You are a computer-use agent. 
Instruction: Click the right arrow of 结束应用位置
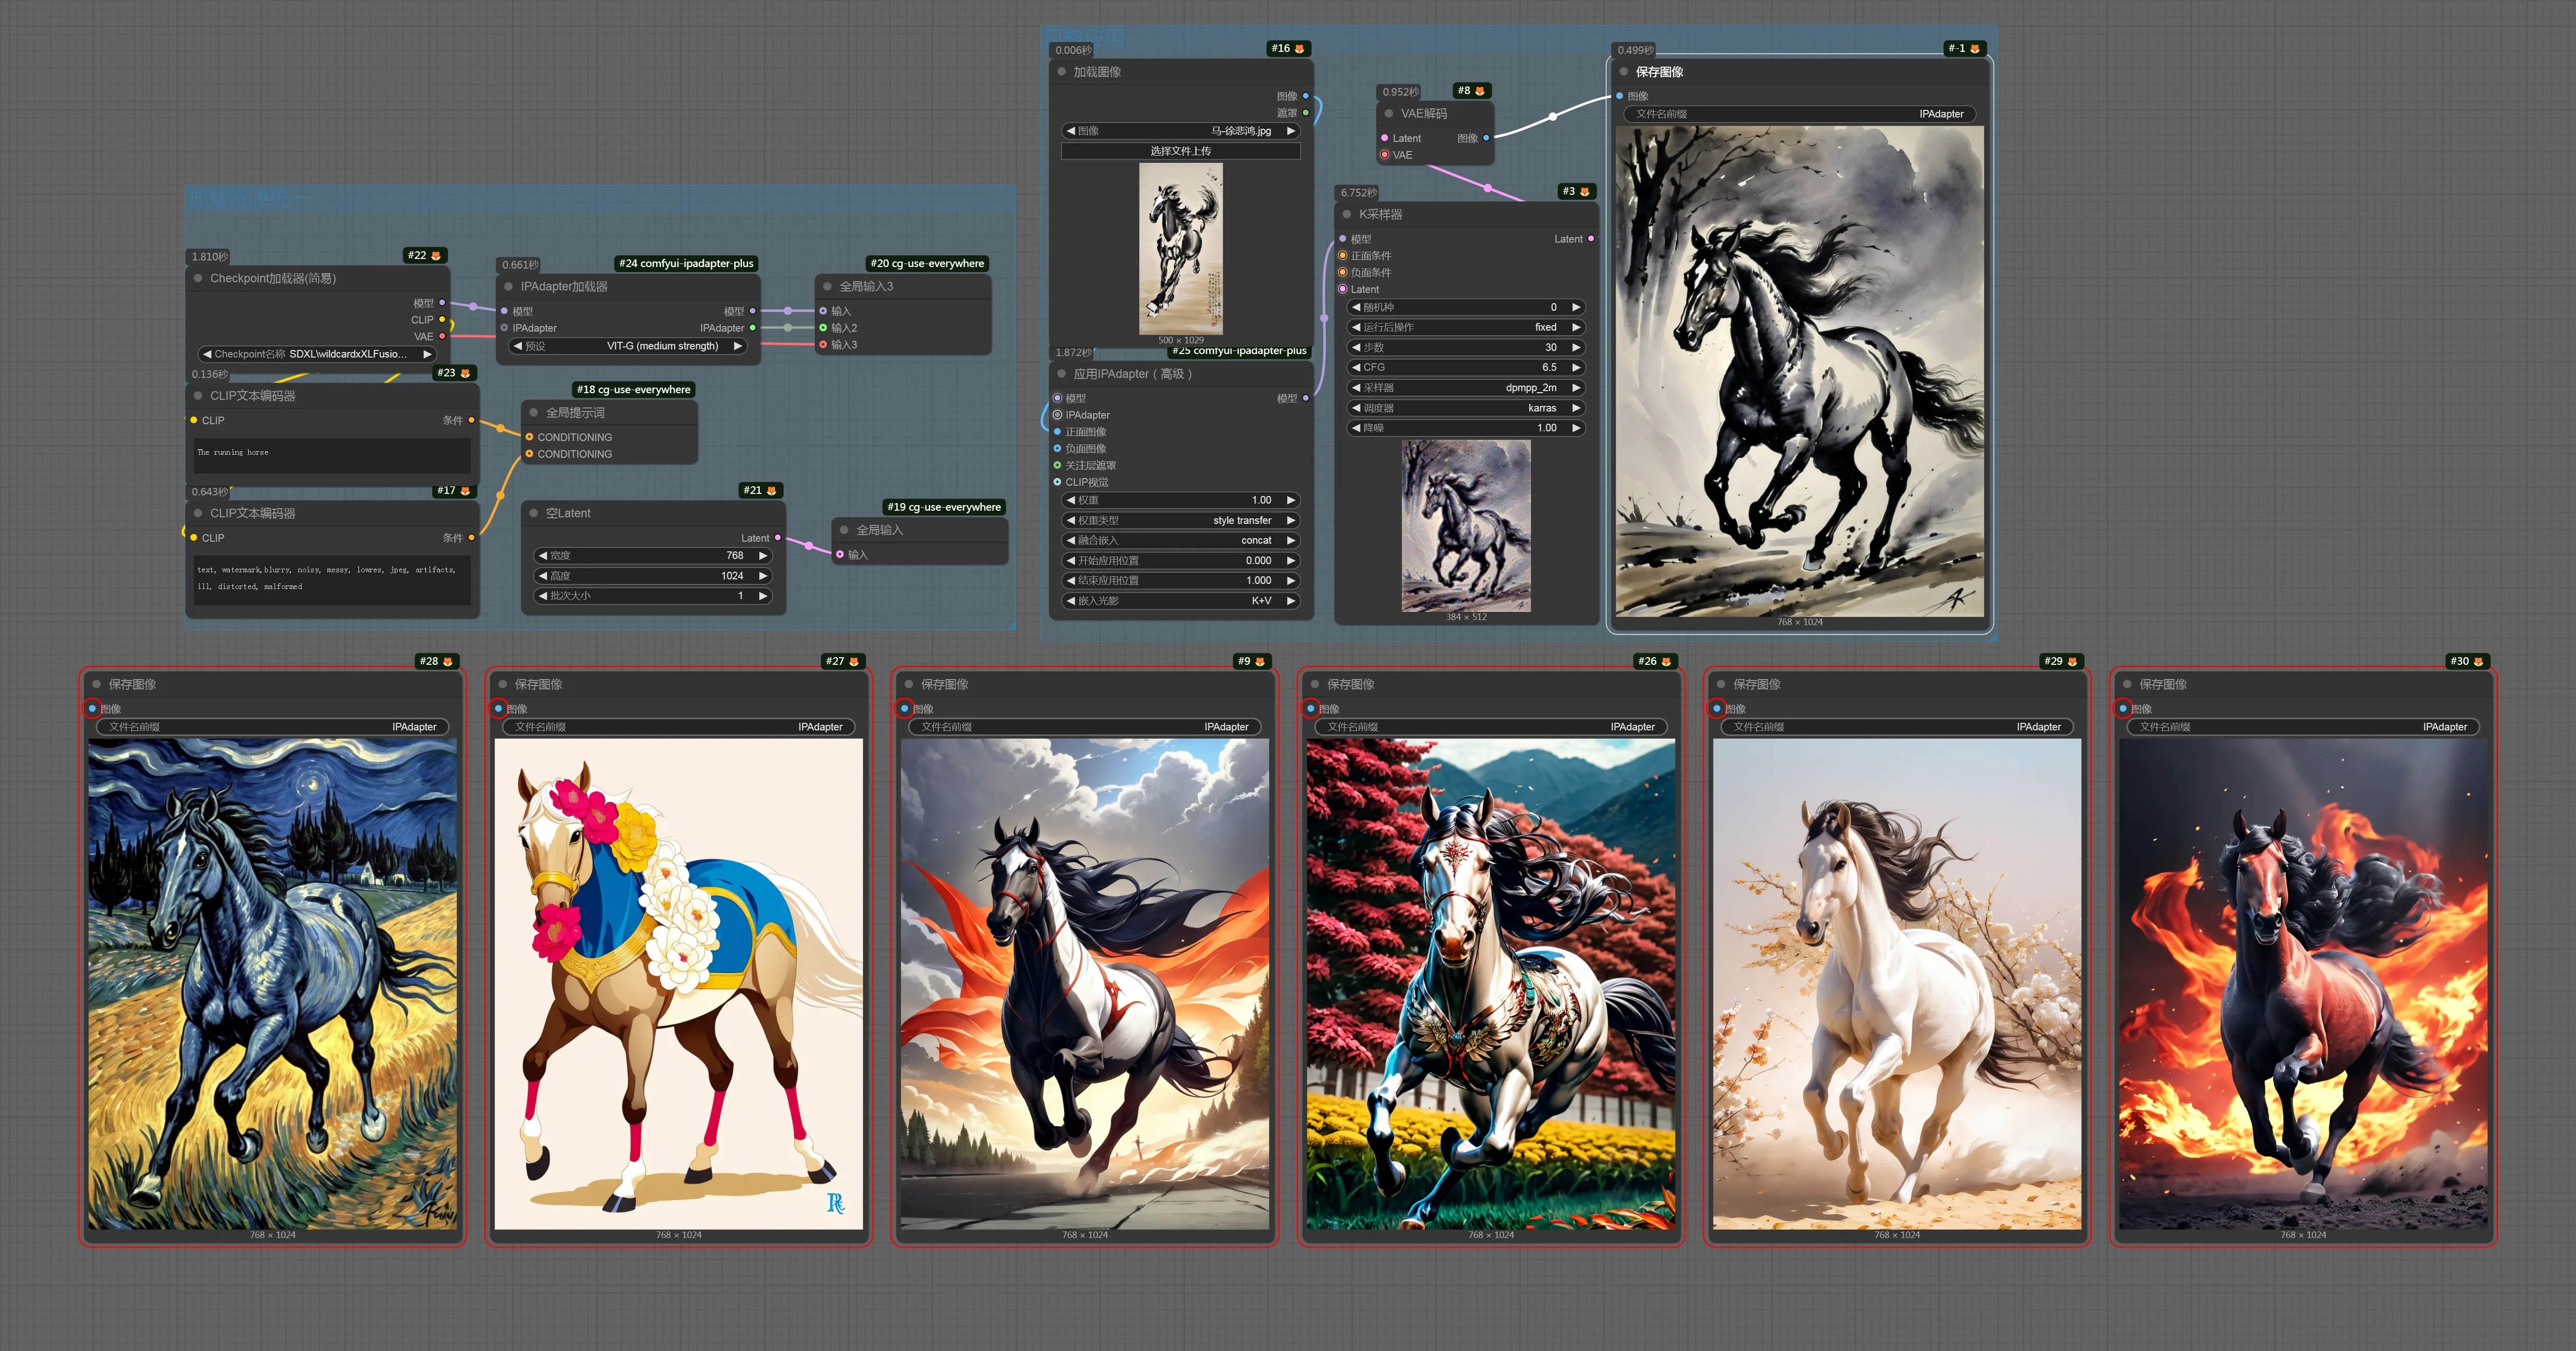click(x=1291, y=581)
